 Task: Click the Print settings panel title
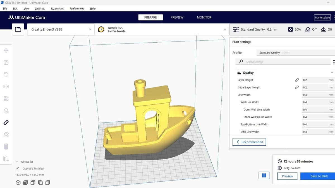click(x=242, y=42)
